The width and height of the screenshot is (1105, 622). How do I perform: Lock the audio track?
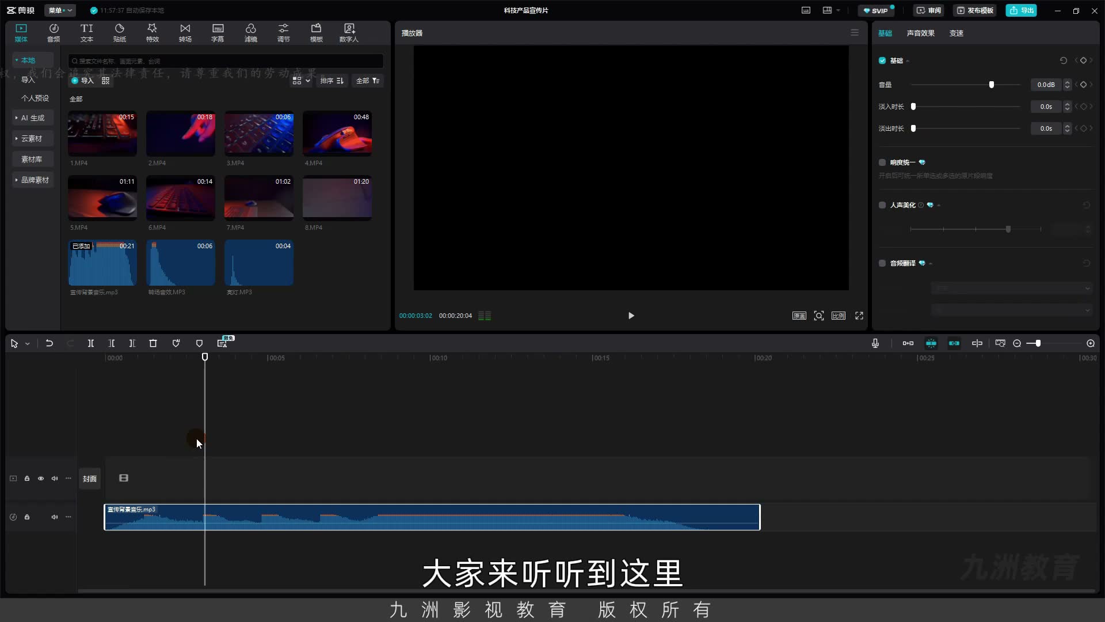click(x=27, y=517)
